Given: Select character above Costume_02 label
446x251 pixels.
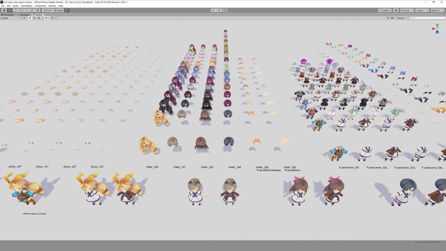Looking at the screenshot, I should click(x=366, y=154).
